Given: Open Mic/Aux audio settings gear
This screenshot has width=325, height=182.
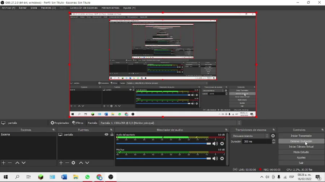Looking at the screenshot, I should click(x=222, y=159).
